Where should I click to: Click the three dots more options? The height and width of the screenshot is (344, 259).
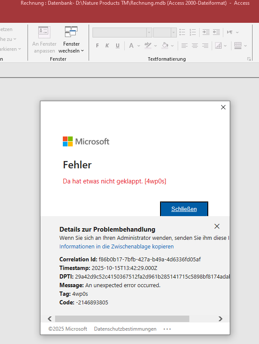(167, 329)
